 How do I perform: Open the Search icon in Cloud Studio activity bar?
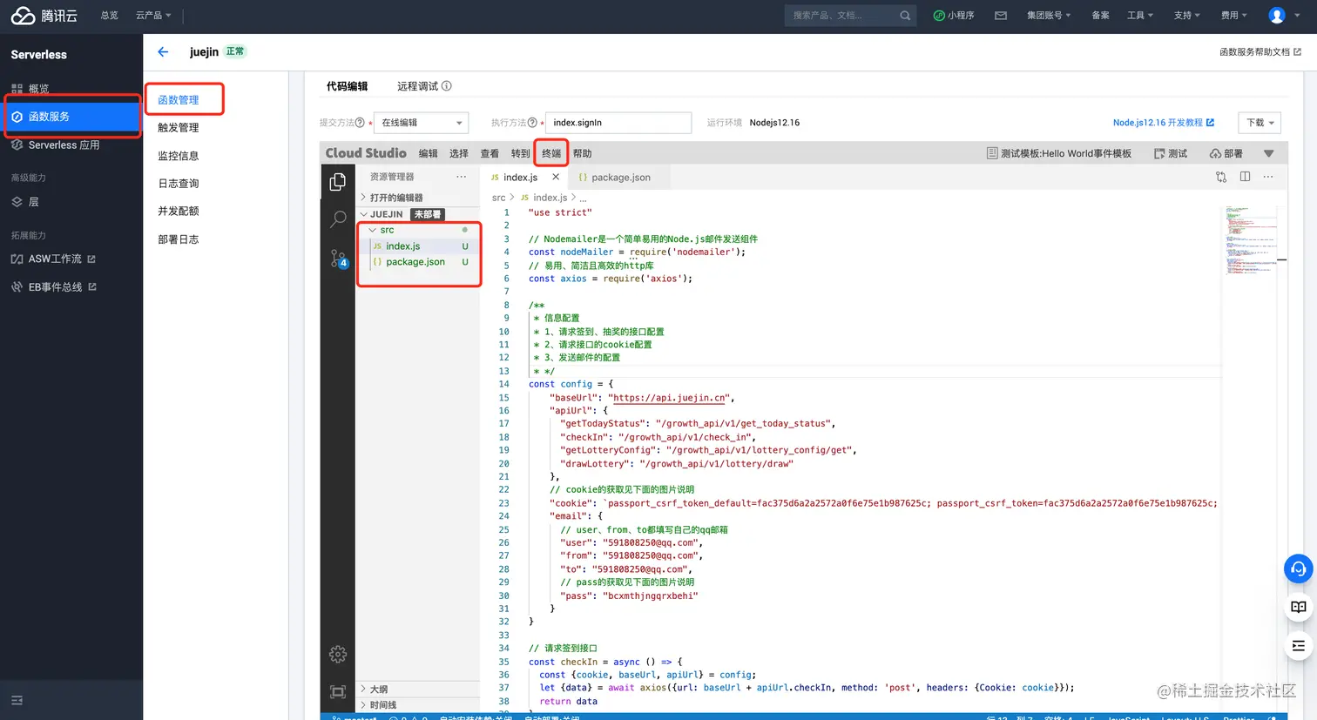338,219
